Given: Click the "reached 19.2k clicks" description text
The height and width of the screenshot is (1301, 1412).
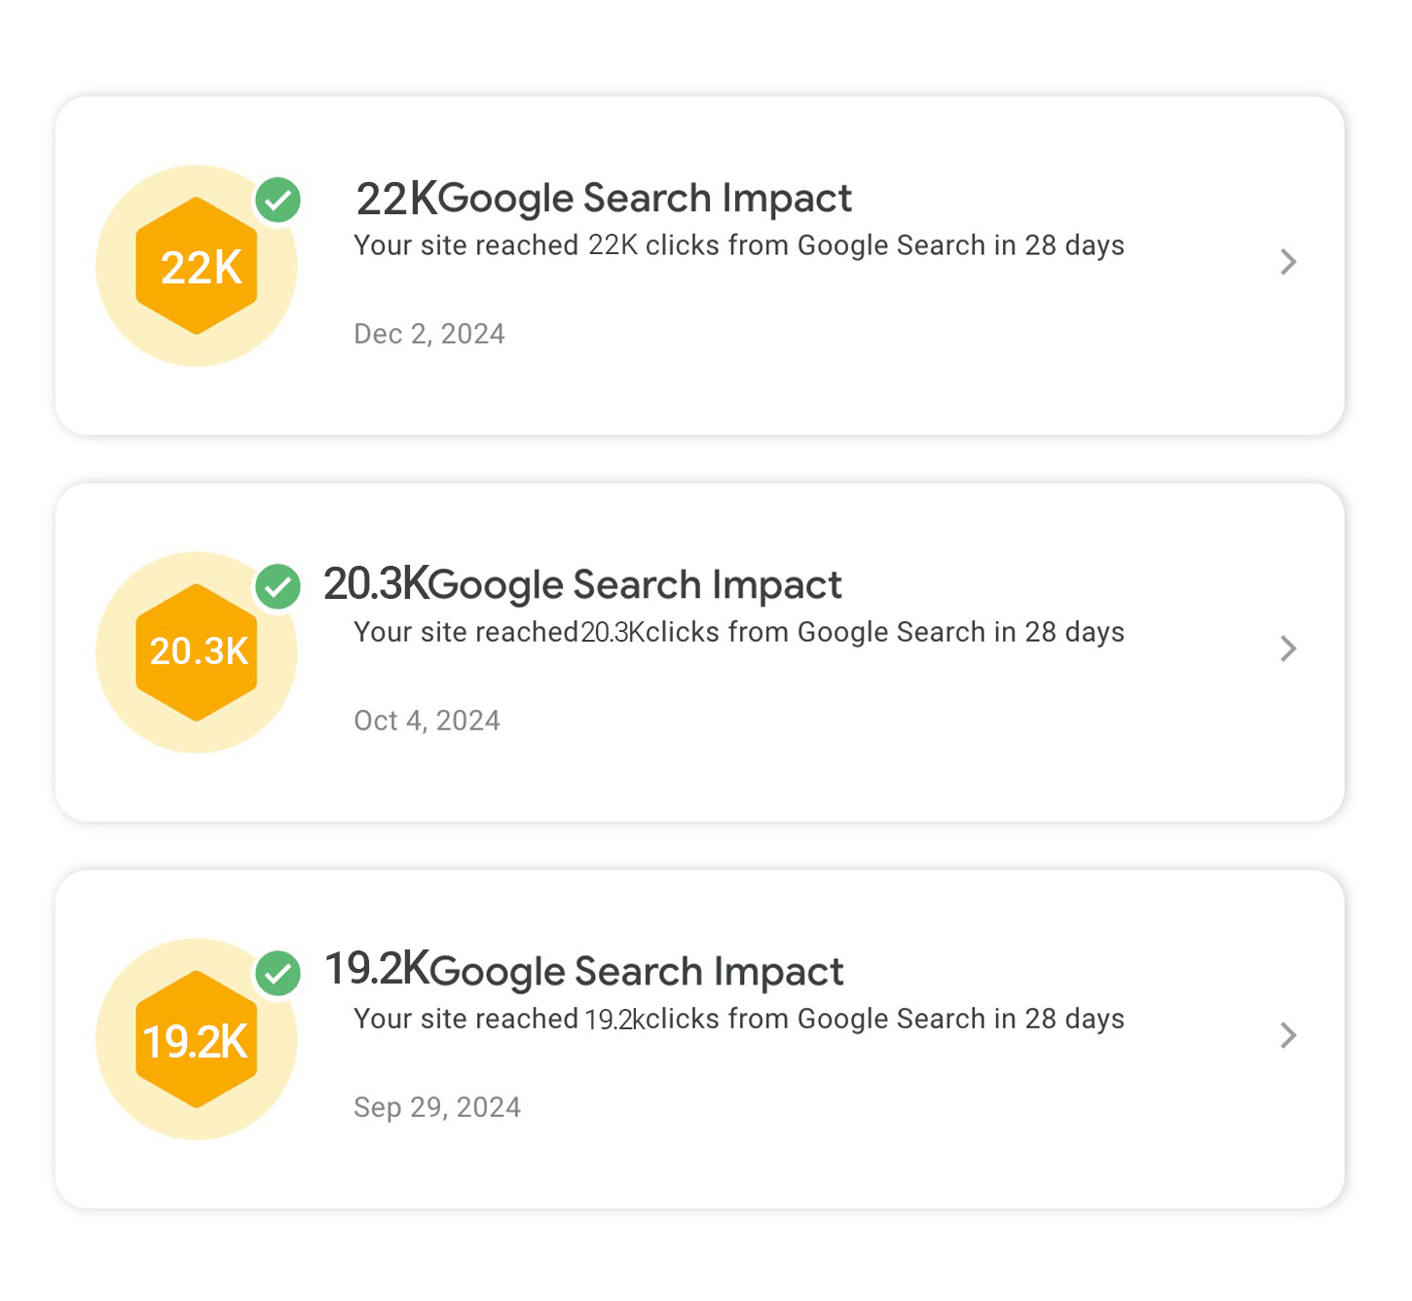Looking at the screenshot, I should (x=738, y=1019).
